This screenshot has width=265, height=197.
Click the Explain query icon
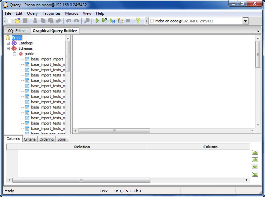pos(120,21)
